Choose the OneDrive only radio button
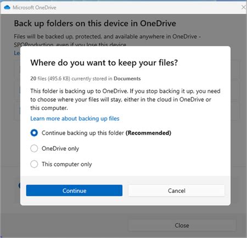This screenshot has width=247, height=238. [34, 148]
